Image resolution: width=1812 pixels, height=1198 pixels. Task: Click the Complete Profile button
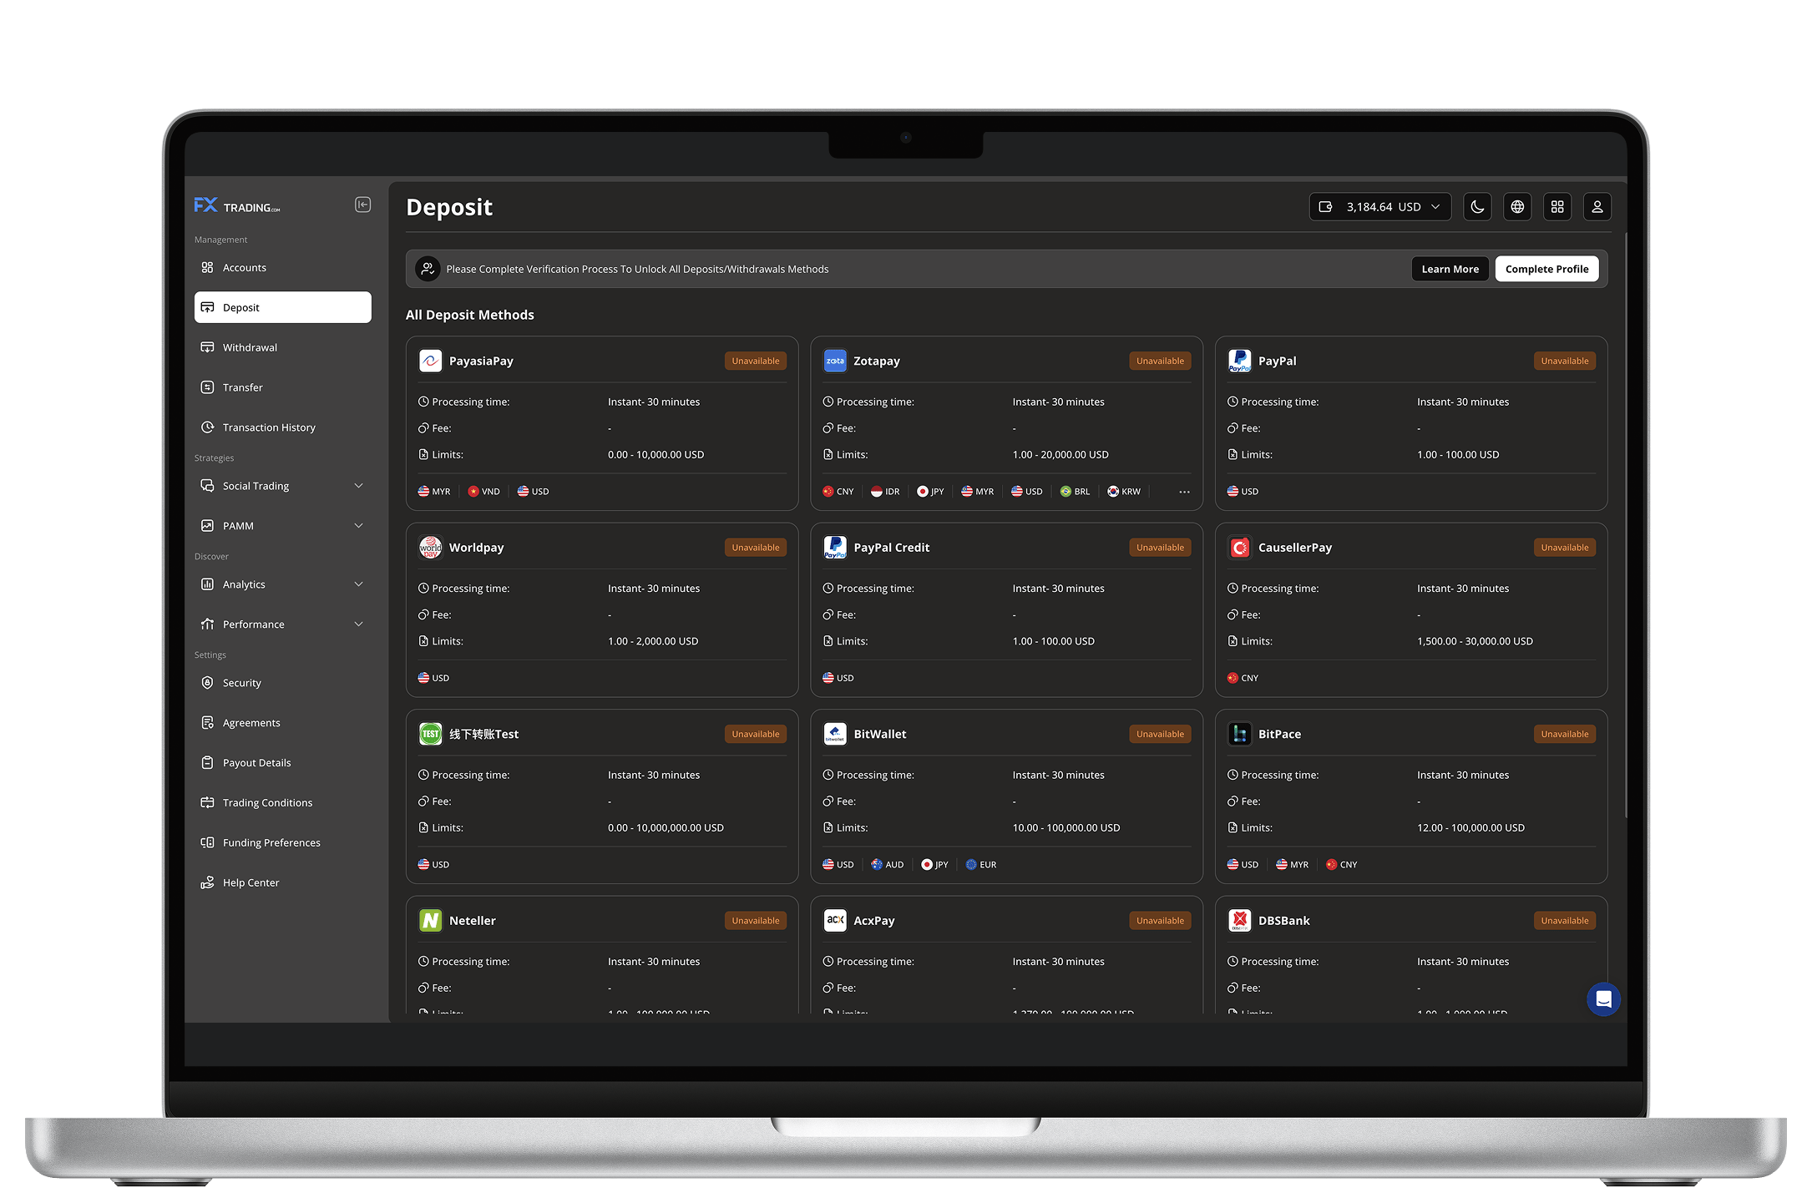1546,269
